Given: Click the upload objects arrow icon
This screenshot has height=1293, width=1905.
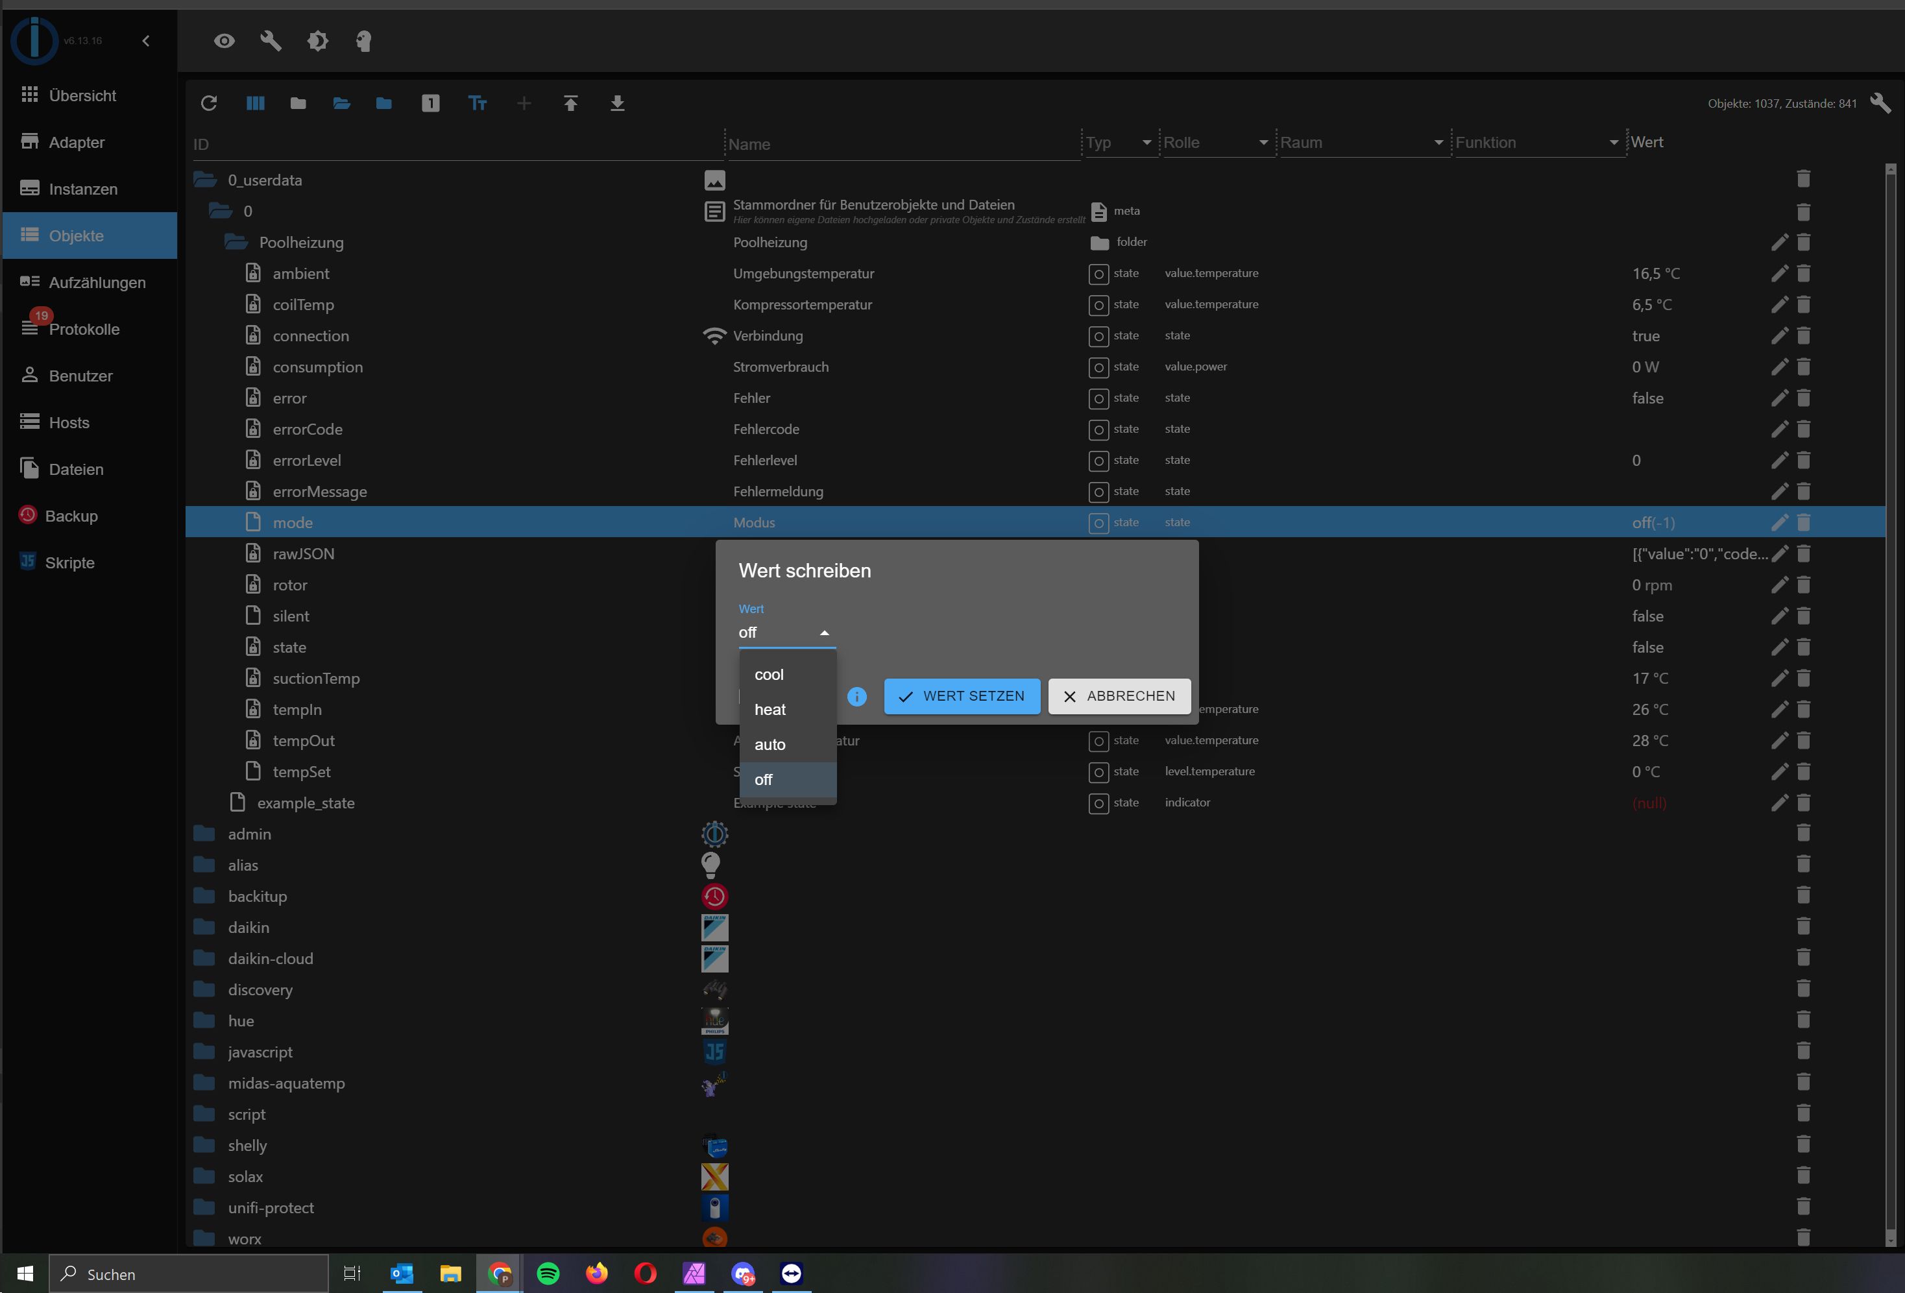Looking at the screenshot, I should point(570,103).
